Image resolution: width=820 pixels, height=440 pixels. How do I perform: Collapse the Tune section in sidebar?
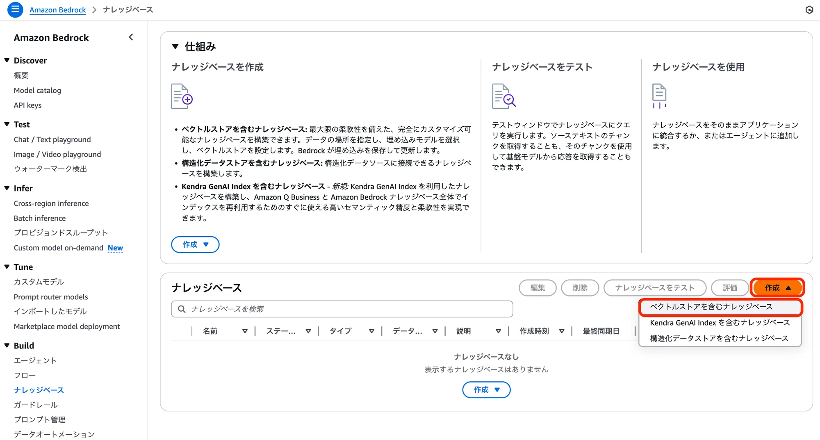click(x=6, y=267)
